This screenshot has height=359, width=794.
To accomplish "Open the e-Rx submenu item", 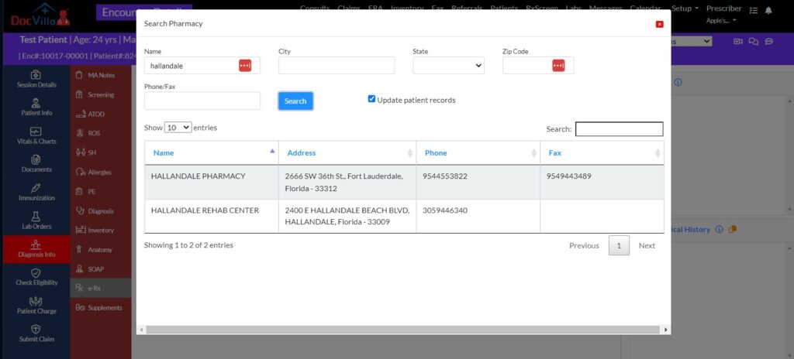I will (x=100, y=289).
